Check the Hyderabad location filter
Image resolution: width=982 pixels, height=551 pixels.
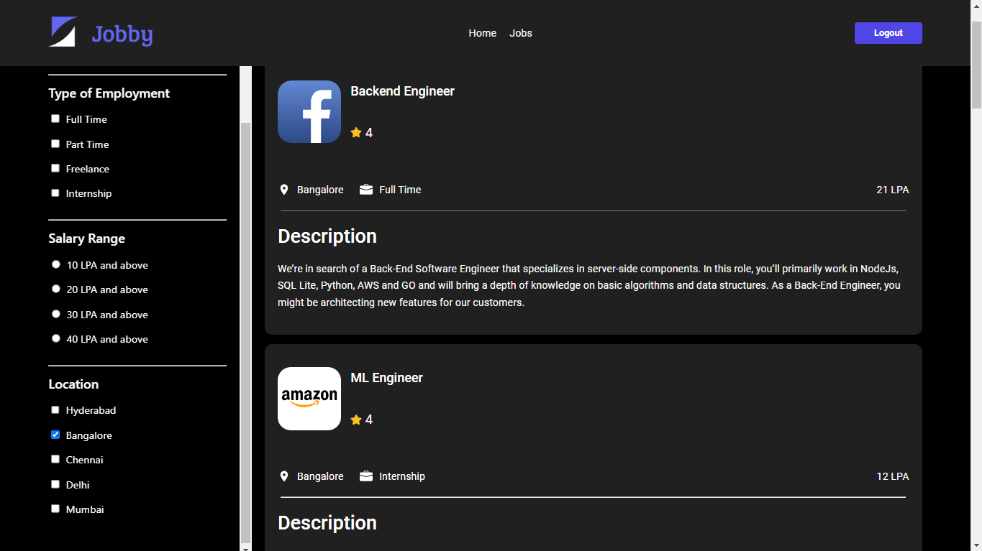(x=55, y=409)
